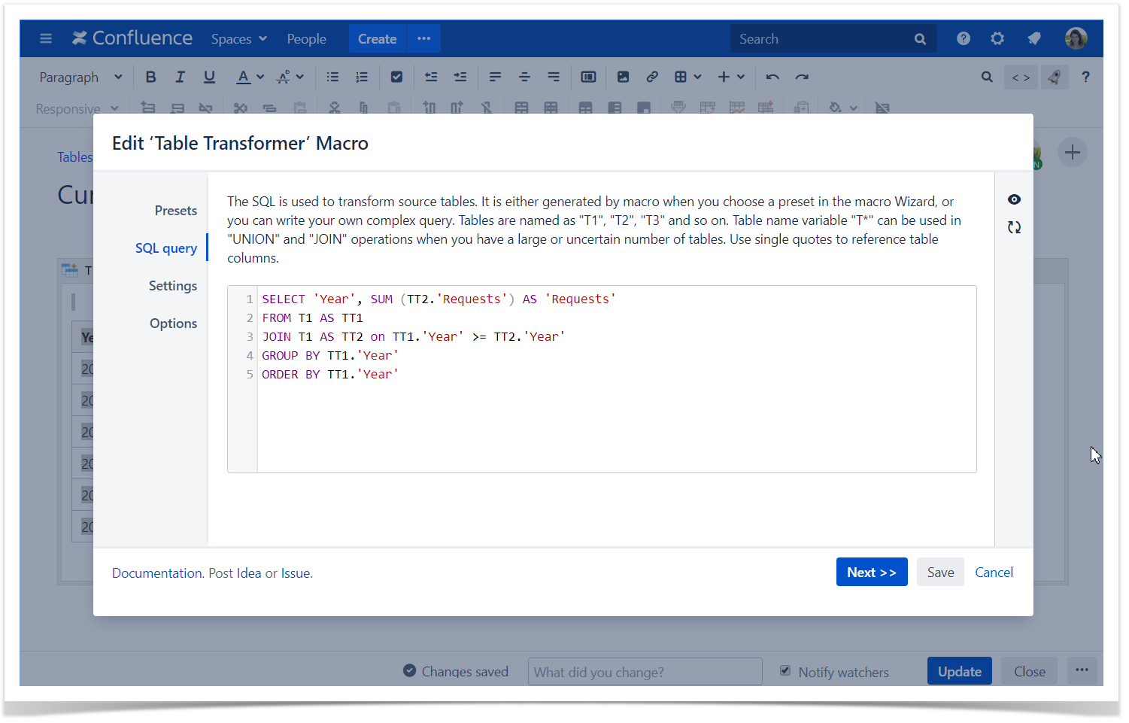Click the Next >> button
This screenshot has width=1129, height=723.
pos(871,573)
